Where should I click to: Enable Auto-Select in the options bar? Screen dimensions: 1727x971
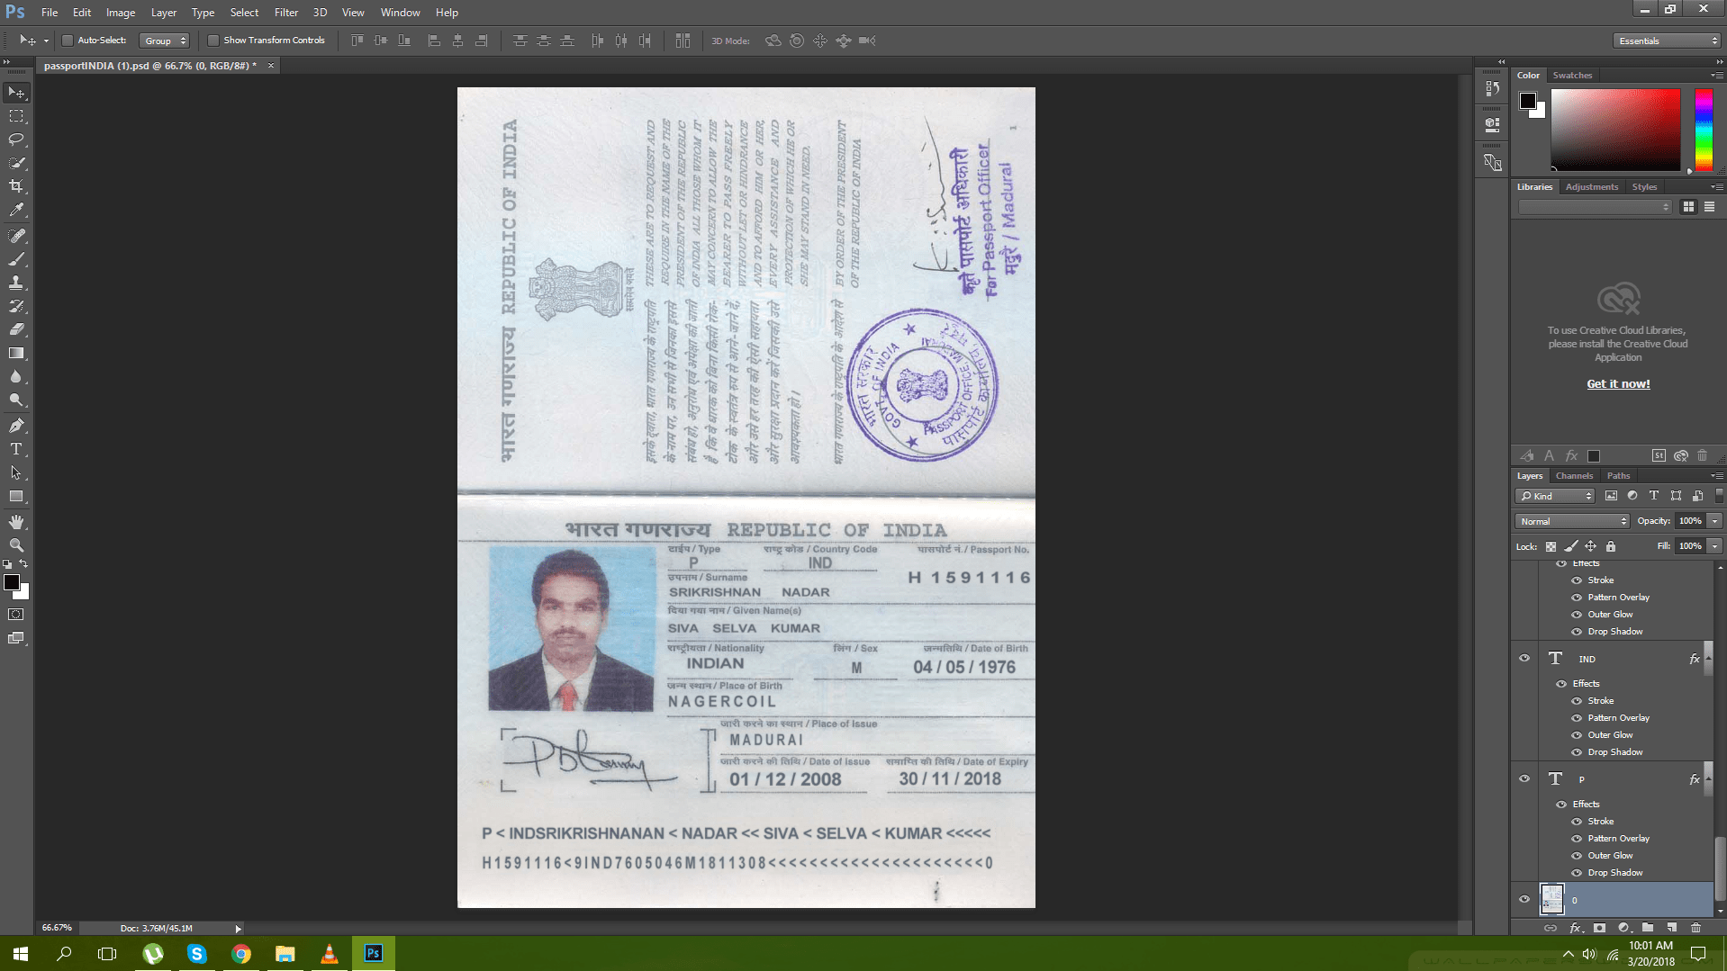(x=67, y=40)
